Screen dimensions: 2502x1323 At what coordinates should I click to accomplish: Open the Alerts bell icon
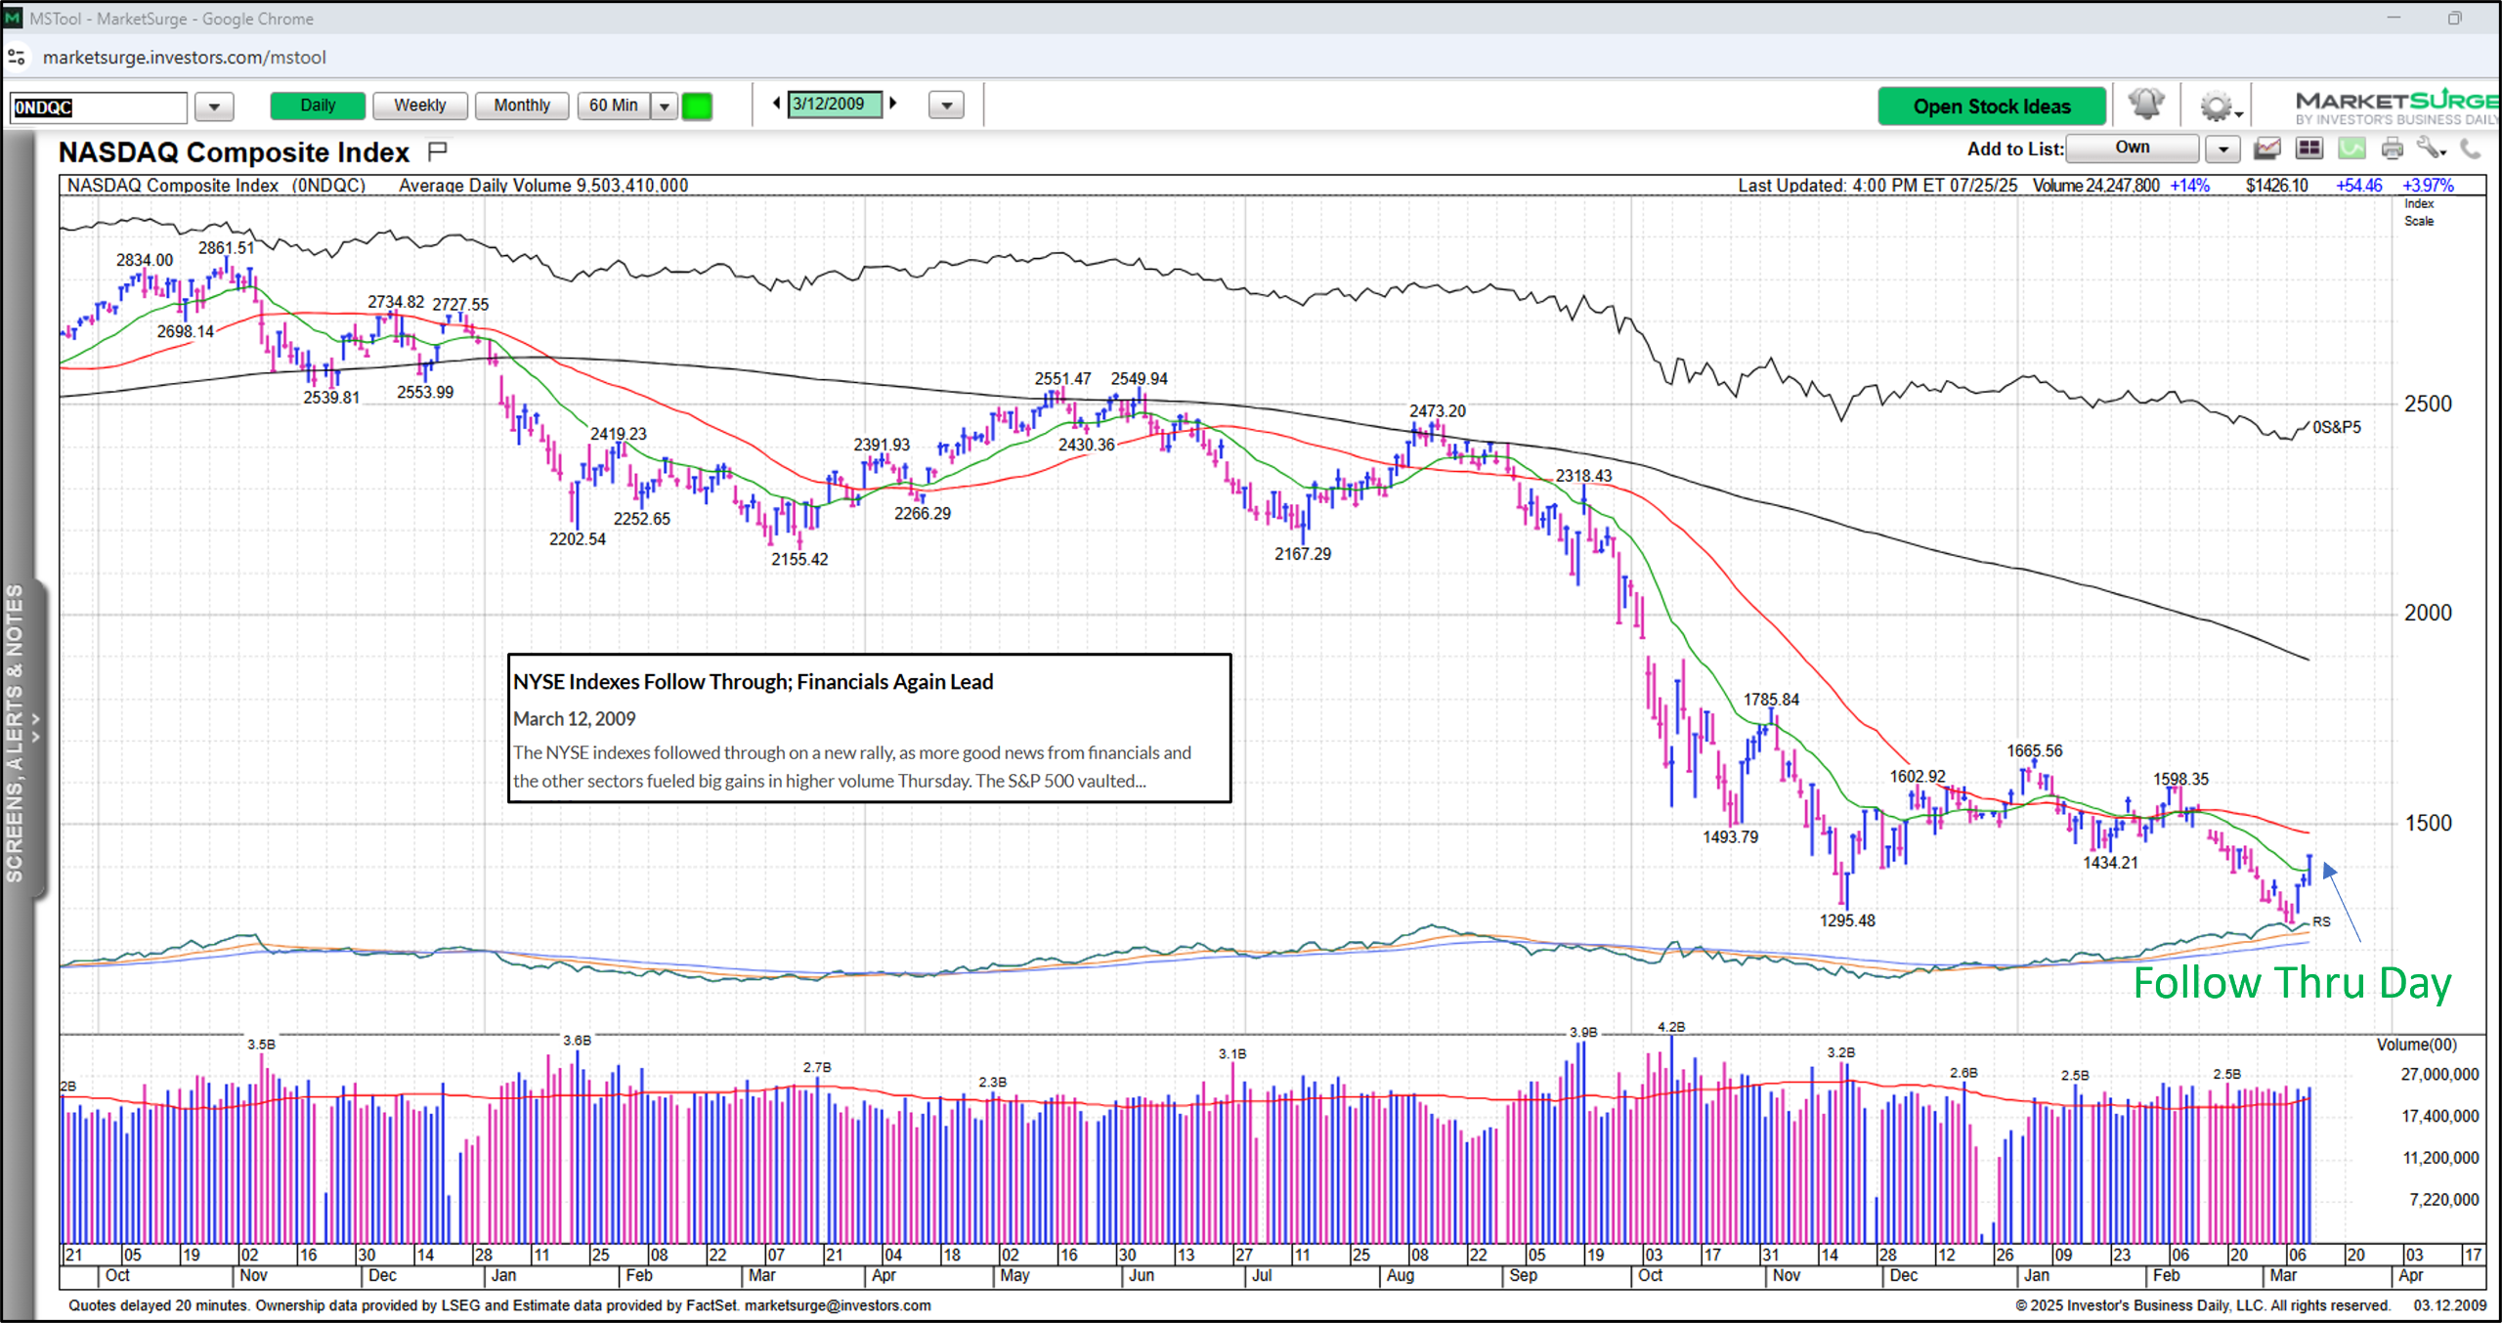[x=2147, y=104]
